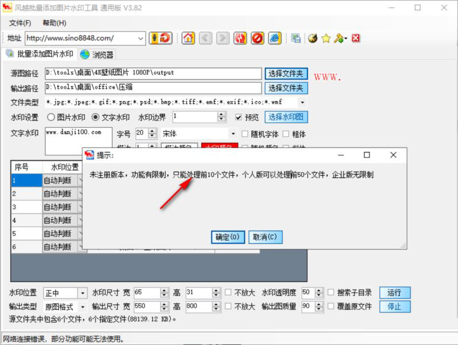The image size is (458, 345).
Task: Click the window copy toolbar icon
Action: click(x=295, y=39)
